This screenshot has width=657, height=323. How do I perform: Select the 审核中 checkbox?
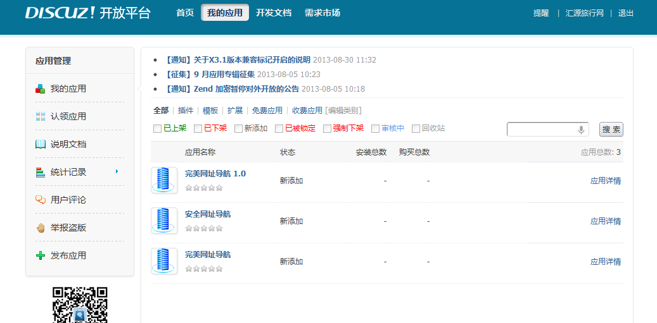[x=376, y=129]
